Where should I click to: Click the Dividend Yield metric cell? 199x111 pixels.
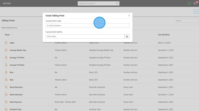95,109
